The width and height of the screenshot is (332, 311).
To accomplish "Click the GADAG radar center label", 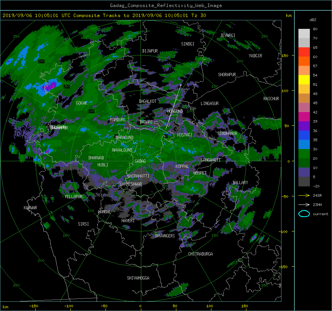I will [x=141, y=161].
